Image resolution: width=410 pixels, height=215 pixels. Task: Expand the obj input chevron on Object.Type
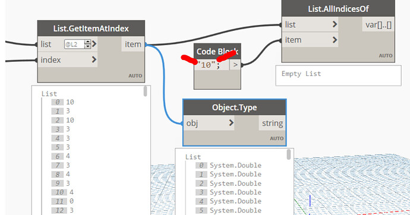pos(231,122)
